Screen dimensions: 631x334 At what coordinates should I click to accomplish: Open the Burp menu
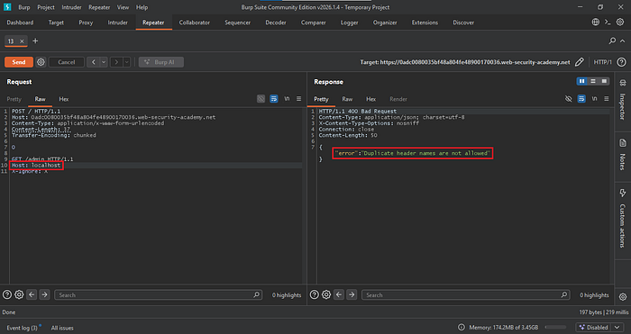point(24,7)
